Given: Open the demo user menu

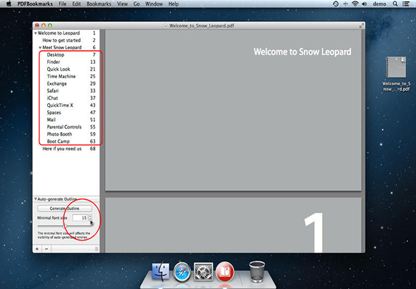Looking at the screenshot, I should tap(379, 4).
